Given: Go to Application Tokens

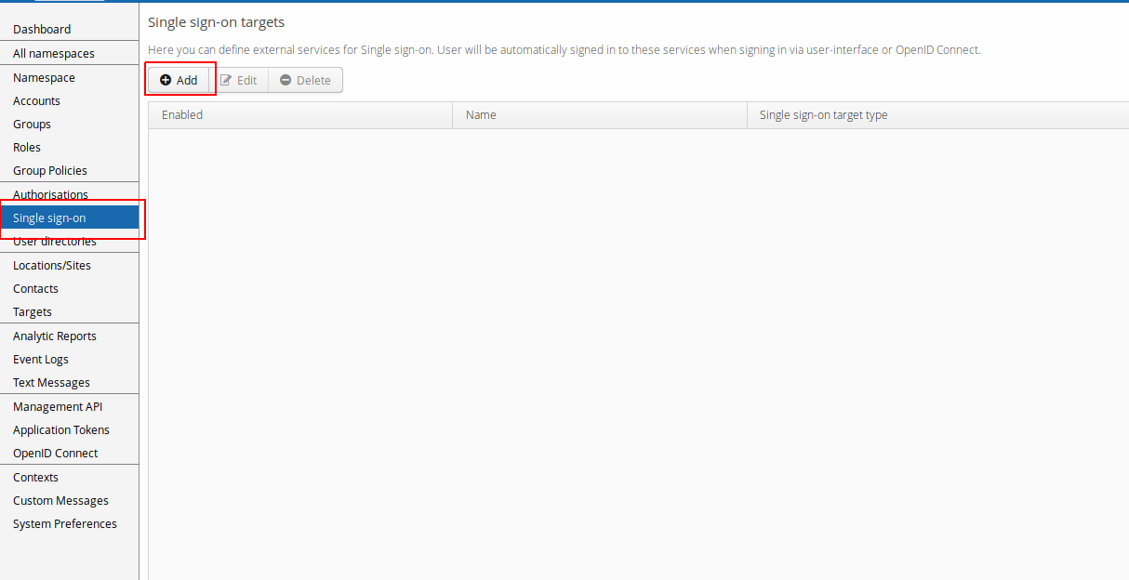Looking at the screenshot, I should click(61, 430).
